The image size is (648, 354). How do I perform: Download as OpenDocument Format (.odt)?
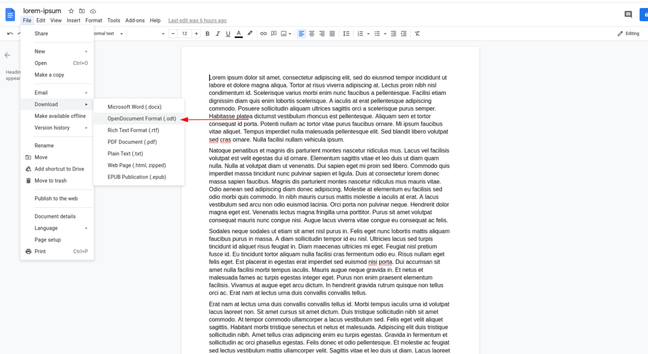tap(139, 119)
